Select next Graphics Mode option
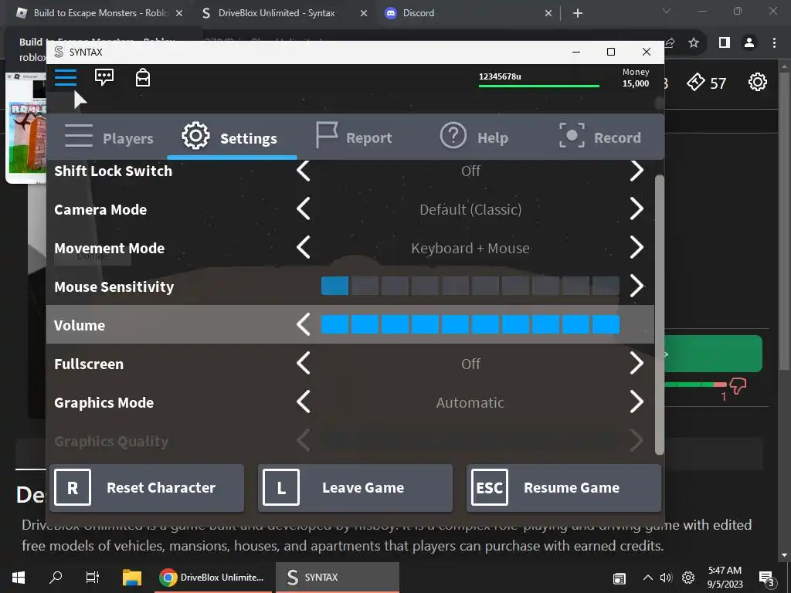 (637, 402)
